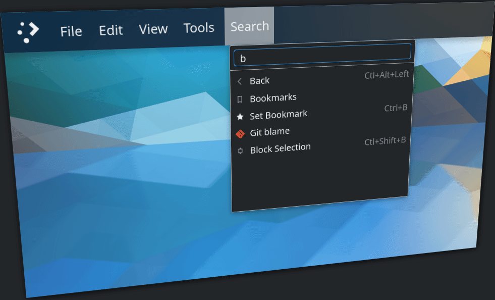Close the highlighted Search menu
This screenshot has height=300, width=495.
coord(249,26)
